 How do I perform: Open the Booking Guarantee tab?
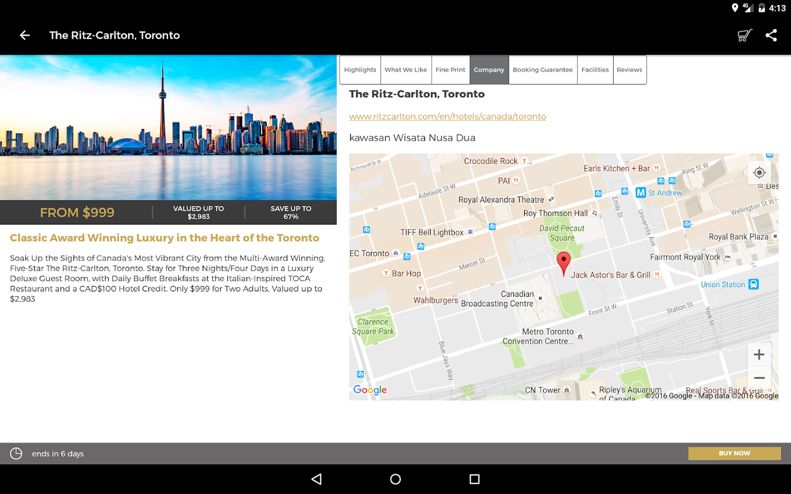[543, 70]
